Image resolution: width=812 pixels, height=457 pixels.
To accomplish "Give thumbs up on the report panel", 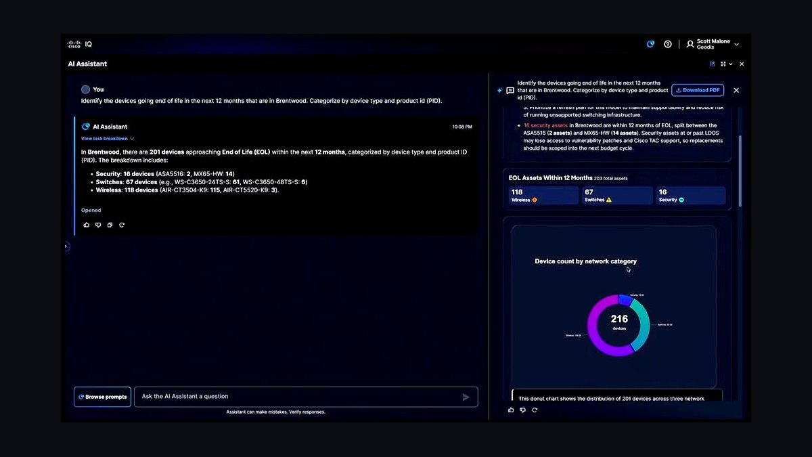I will coord(511,410).
